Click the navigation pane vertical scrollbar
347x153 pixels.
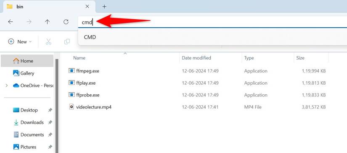(x=57, y=106)
